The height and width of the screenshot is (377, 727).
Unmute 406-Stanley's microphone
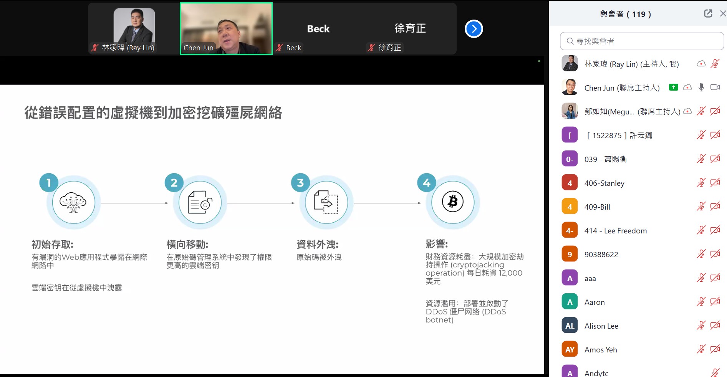point(701,183)
